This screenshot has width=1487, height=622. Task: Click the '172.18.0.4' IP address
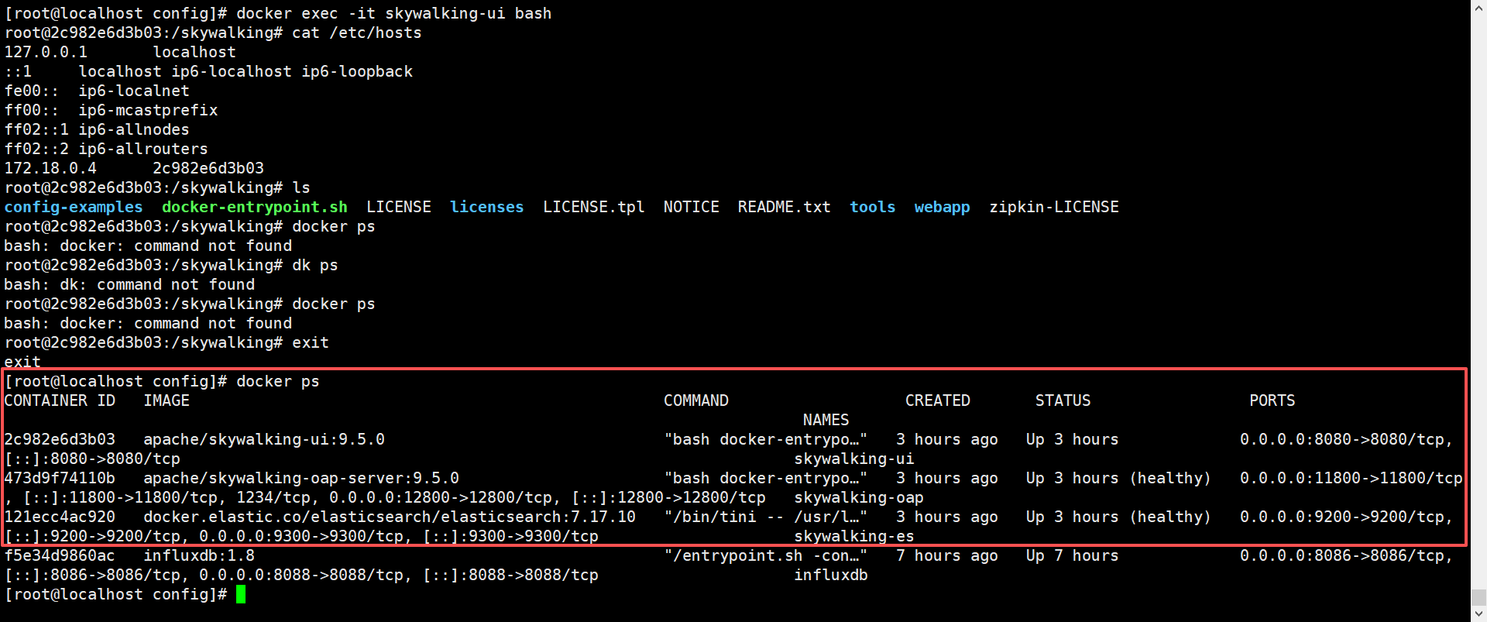(50, 168)
